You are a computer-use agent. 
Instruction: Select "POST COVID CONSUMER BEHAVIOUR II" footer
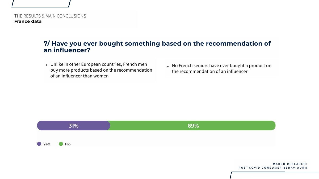click(x=273, y=168)
